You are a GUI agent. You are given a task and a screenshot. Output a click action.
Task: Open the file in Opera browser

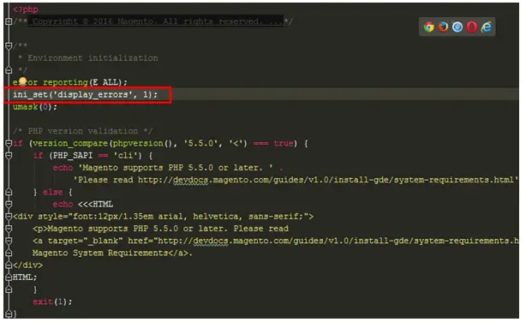click(472, 27)
